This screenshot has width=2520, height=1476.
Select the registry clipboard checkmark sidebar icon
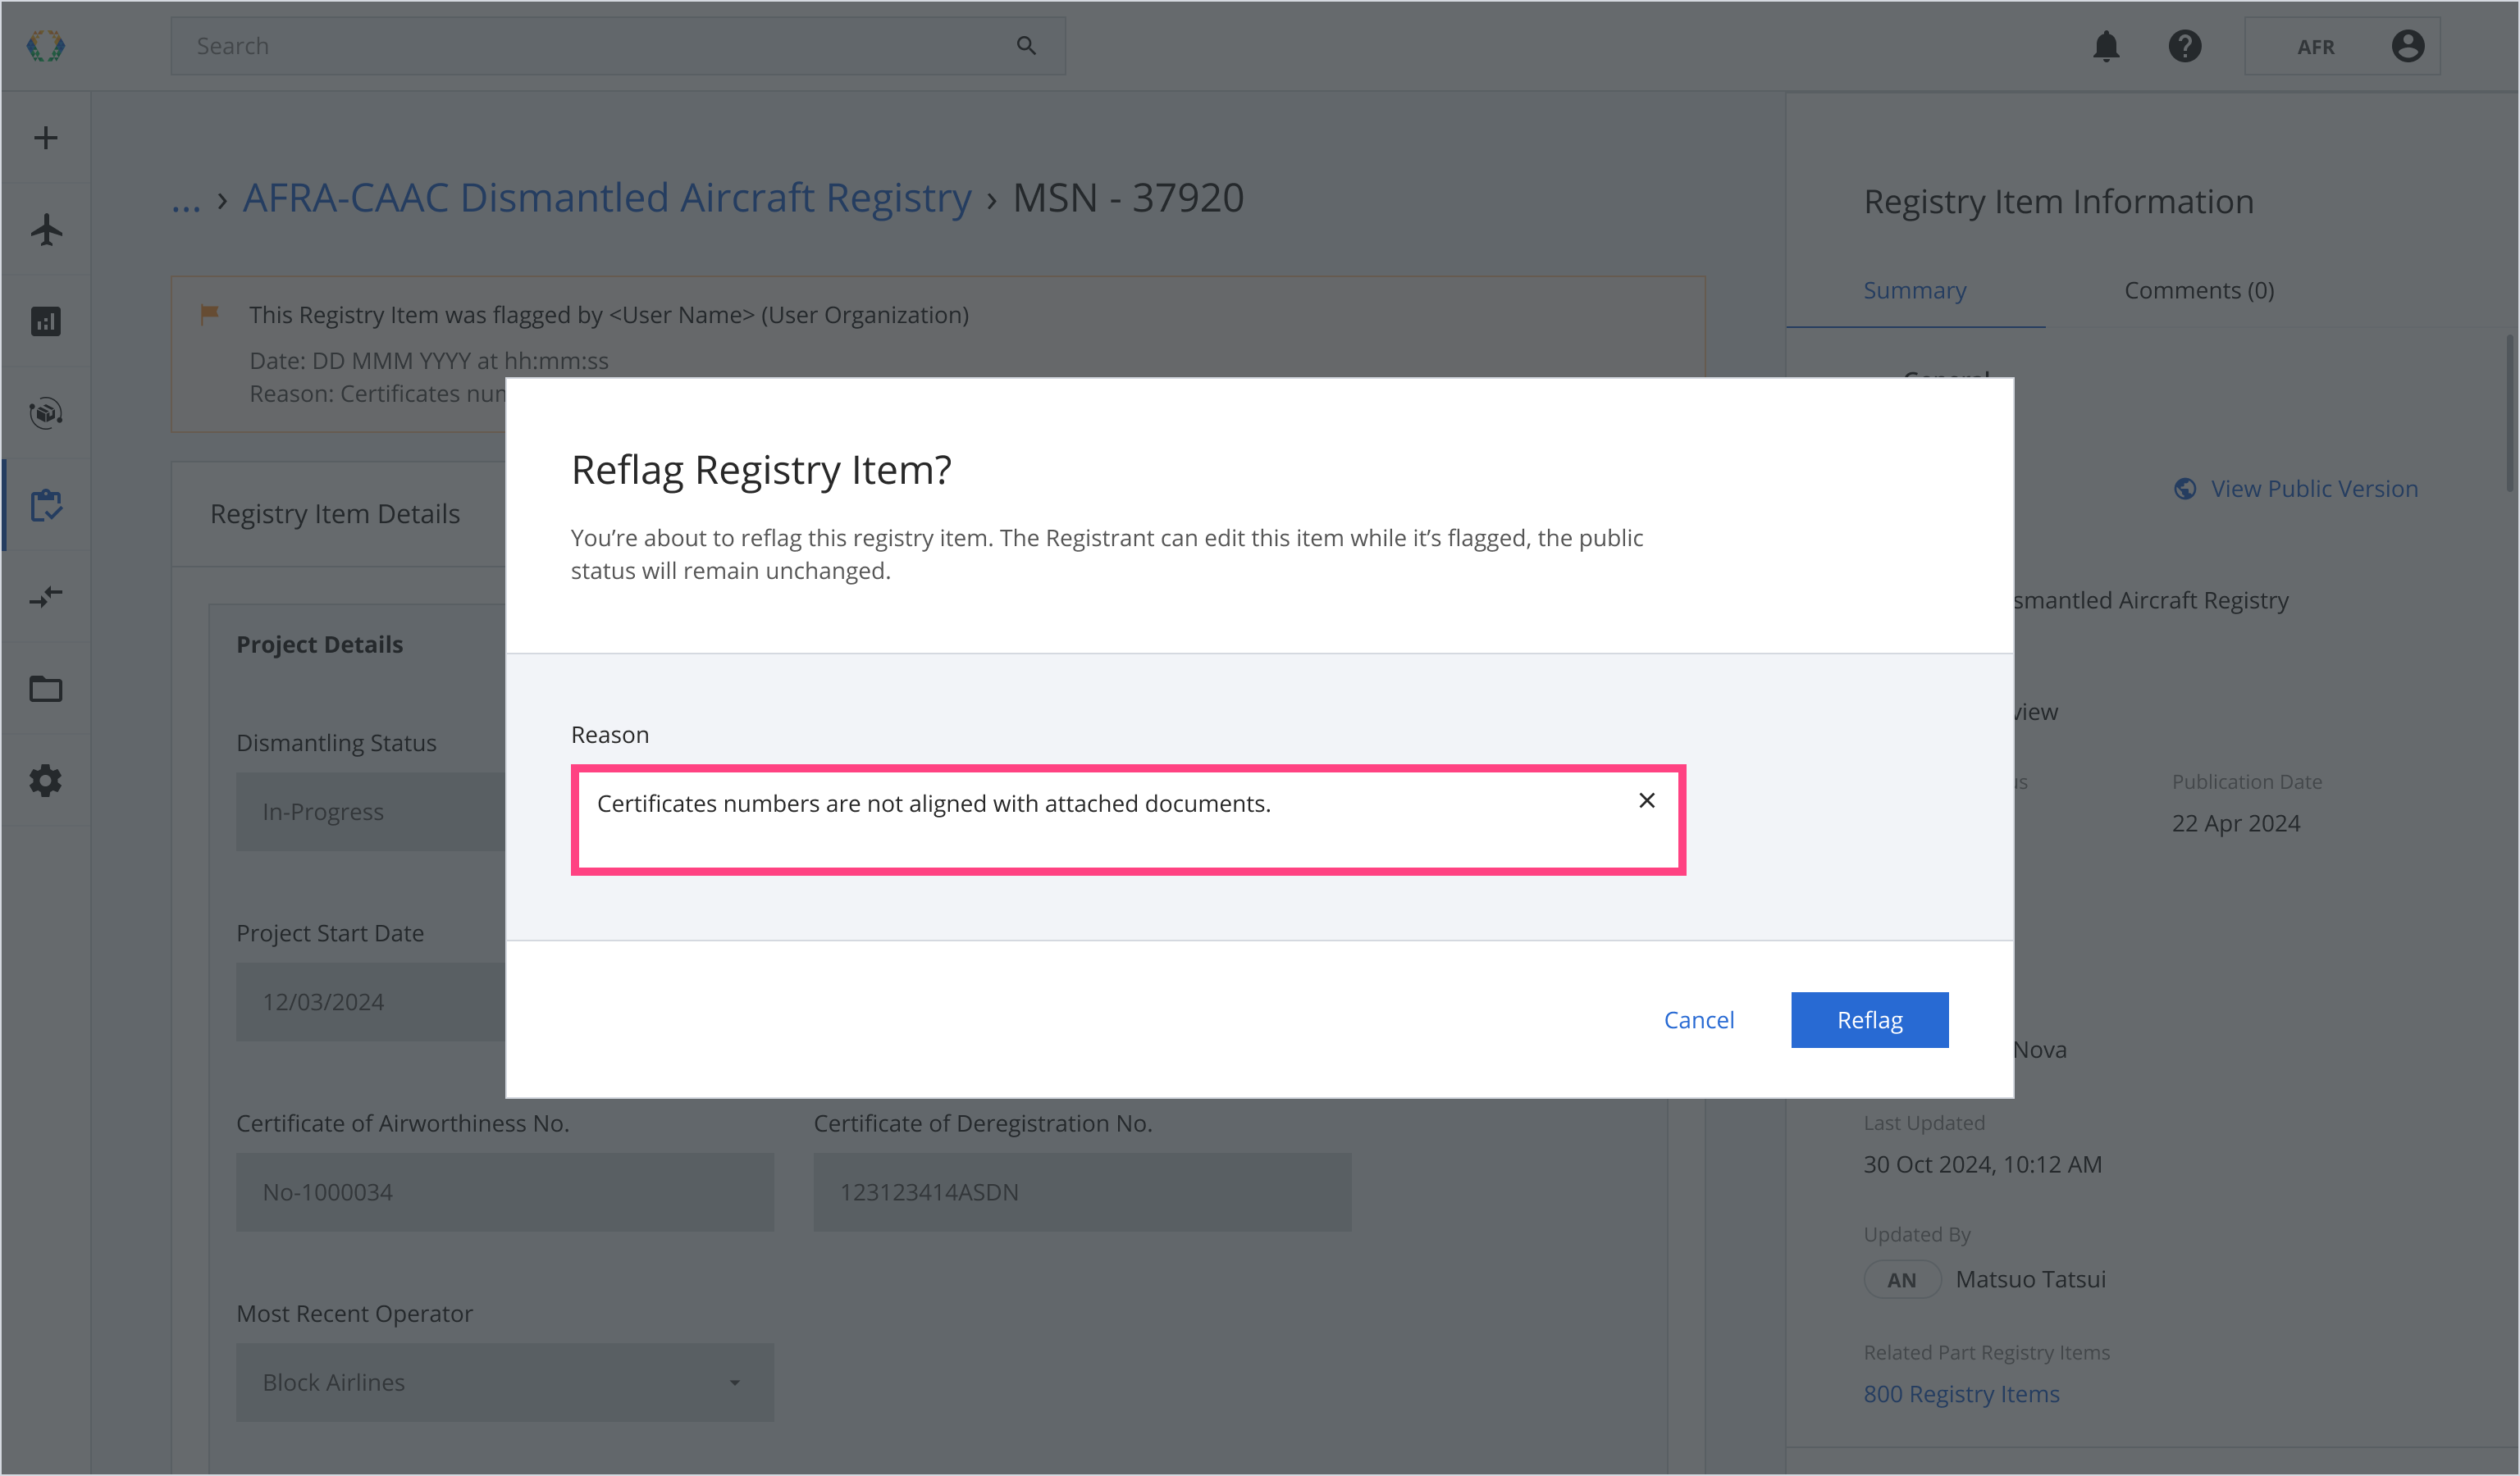coord(46,506)
